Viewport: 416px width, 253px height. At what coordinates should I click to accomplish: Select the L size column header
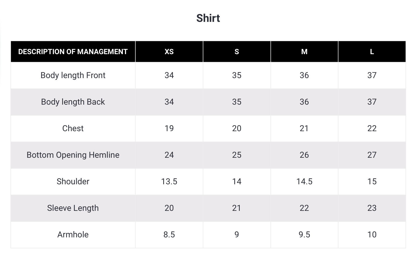pyautogui.click(x=372, y=52)
